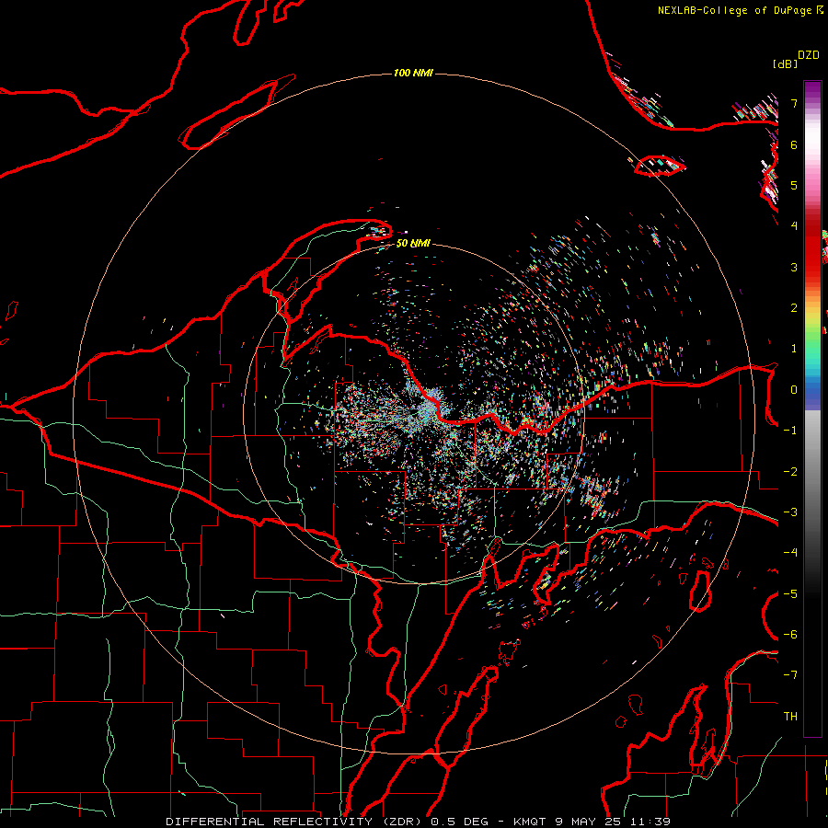
Task: Click the TH label on color scale
Action: click(790, 717)
